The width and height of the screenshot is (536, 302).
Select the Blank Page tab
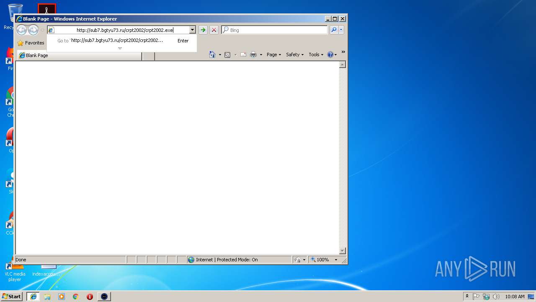[79, 55]
